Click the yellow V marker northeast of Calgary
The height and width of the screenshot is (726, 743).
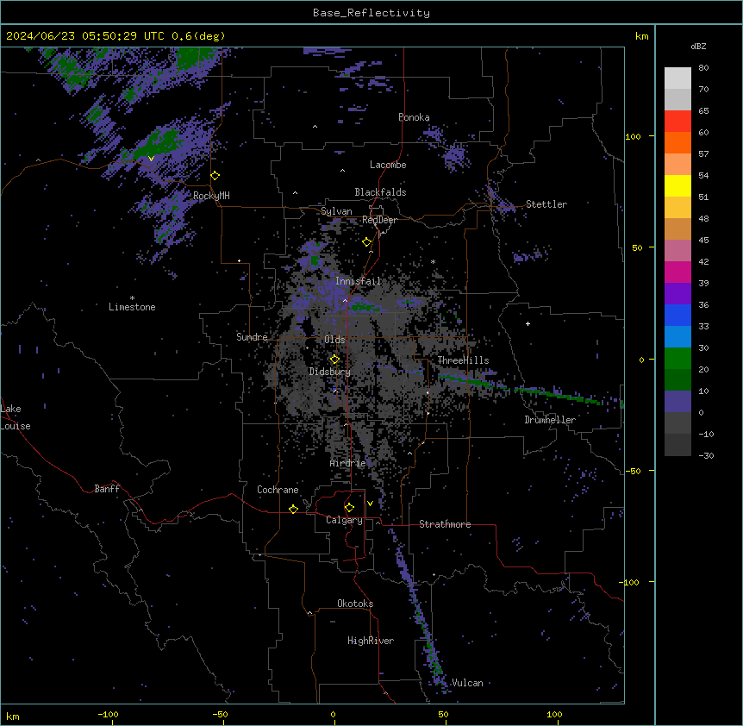370,504
